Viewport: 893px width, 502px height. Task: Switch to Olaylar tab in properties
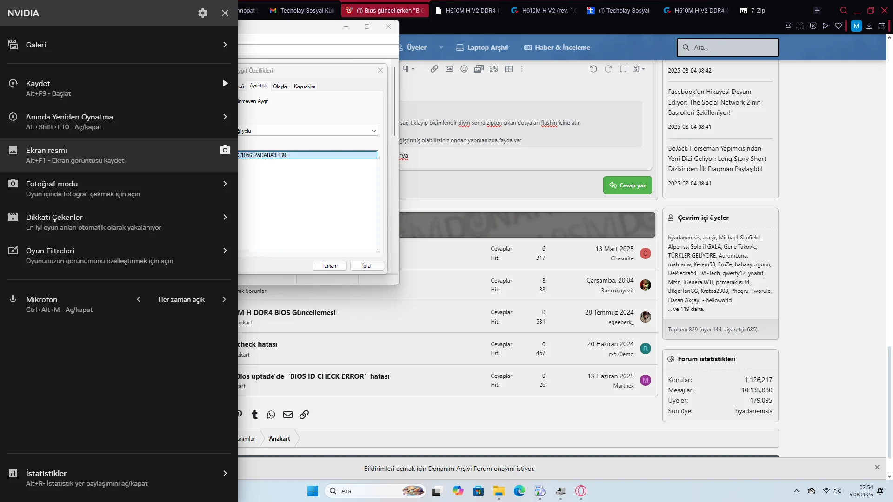pos(280,86)
